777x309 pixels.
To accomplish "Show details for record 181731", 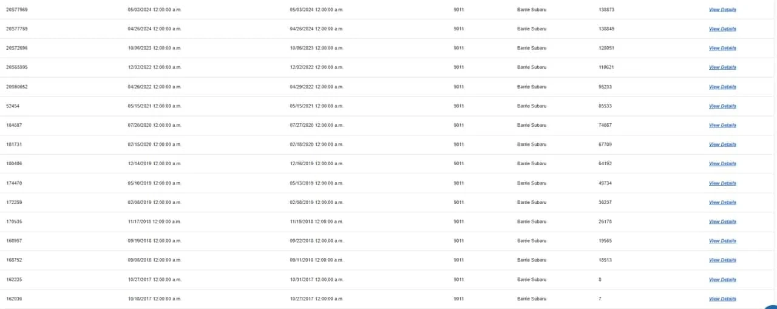I will (722, 144).
